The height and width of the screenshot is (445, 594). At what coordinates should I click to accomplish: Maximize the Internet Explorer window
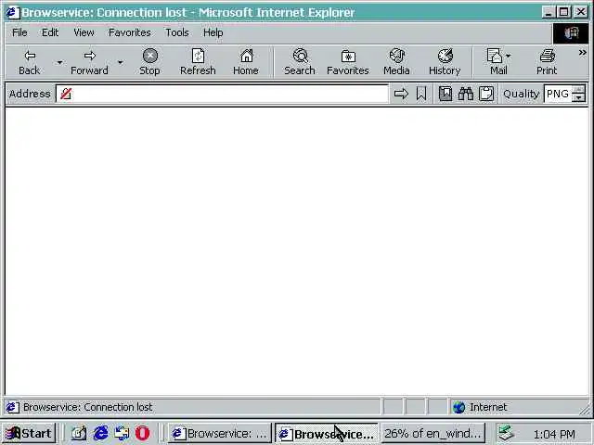[564, 12]
